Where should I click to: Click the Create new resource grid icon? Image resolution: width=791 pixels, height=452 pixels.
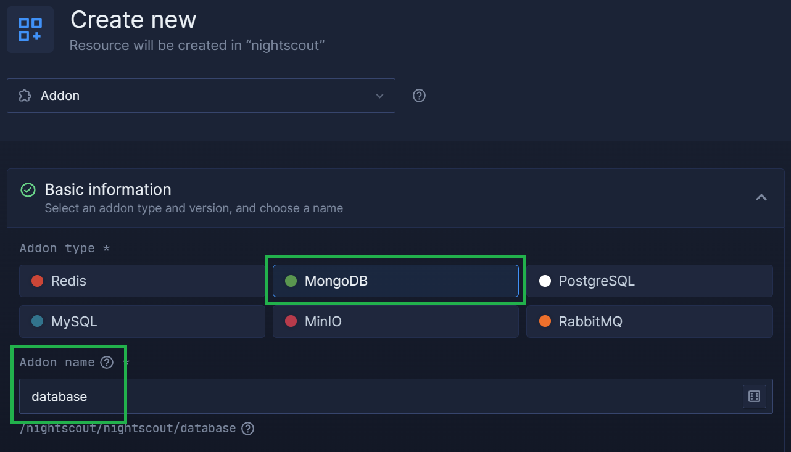[x=30, y=30]
